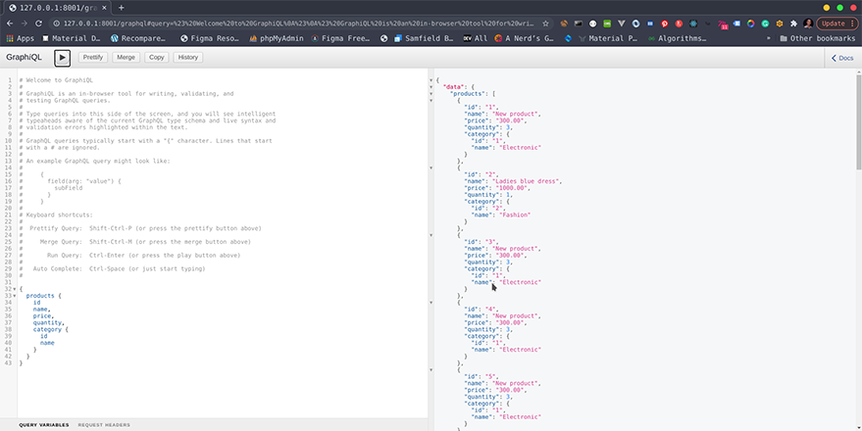
Task: Copy the query with the Copy button
Action: (157, 57)
